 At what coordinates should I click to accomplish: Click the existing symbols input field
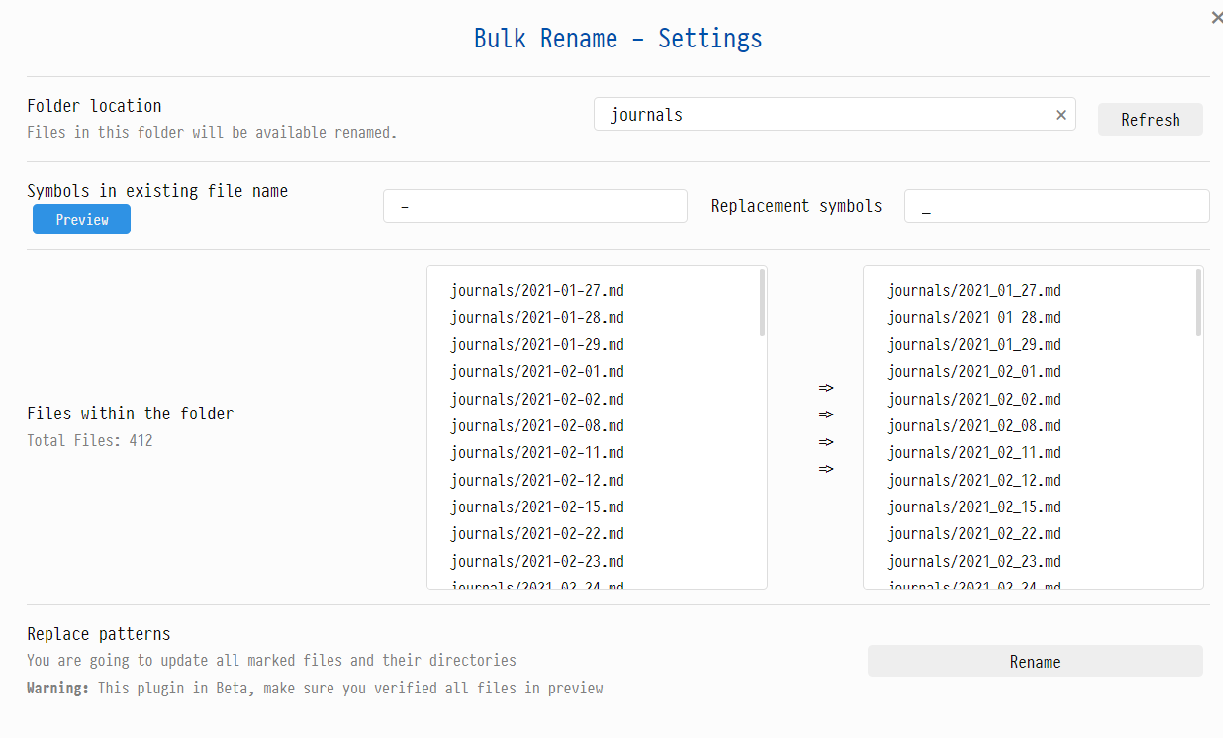(x=534, y=207)
